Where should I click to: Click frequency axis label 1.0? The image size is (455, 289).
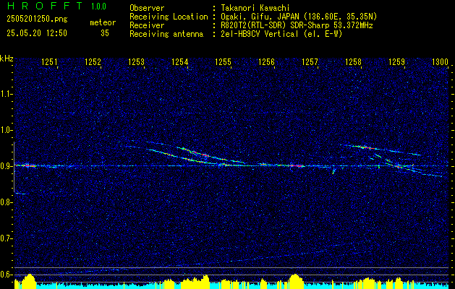tap(5, 130)
